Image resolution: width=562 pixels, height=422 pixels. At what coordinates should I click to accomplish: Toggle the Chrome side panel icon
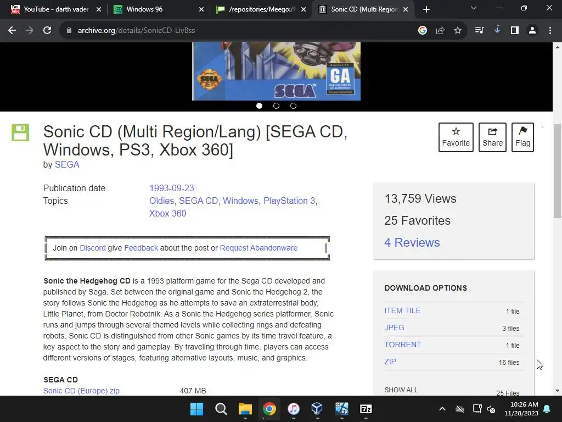[x=515, y=31]
